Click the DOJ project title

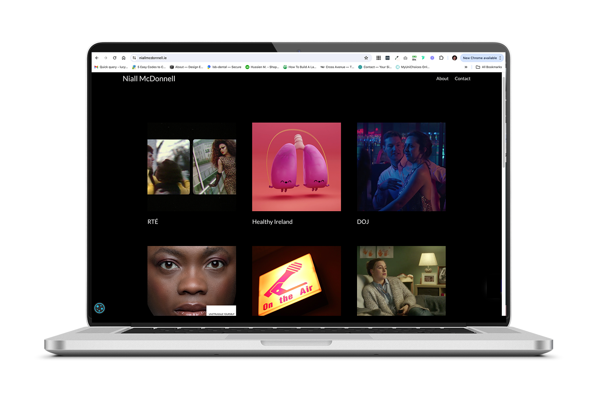coord(363,222)
